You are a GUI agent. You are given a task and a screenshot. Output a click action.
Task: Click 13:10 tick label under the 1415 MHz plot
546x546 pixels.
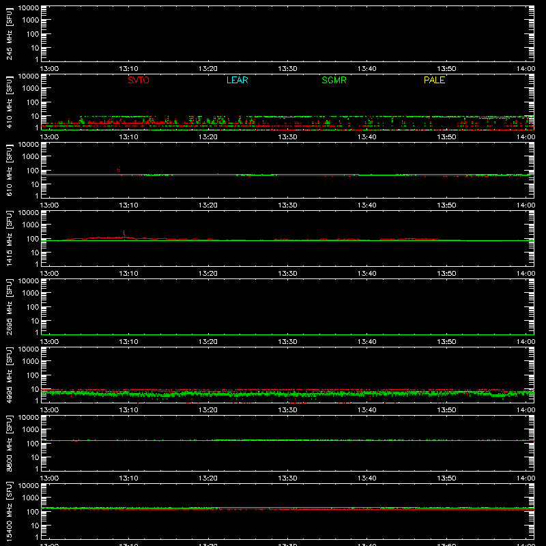(129, 274)
